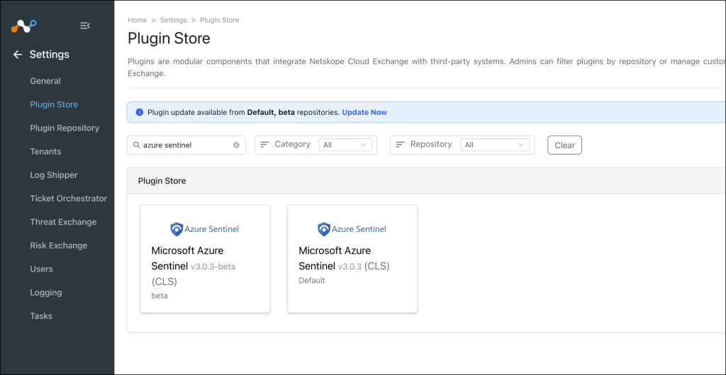Image resolution: width=726 pixels, height=375 pixels.
Task: Open Microsoft Azure Sentinel v3.0.3 Default card
Action: 352,259
